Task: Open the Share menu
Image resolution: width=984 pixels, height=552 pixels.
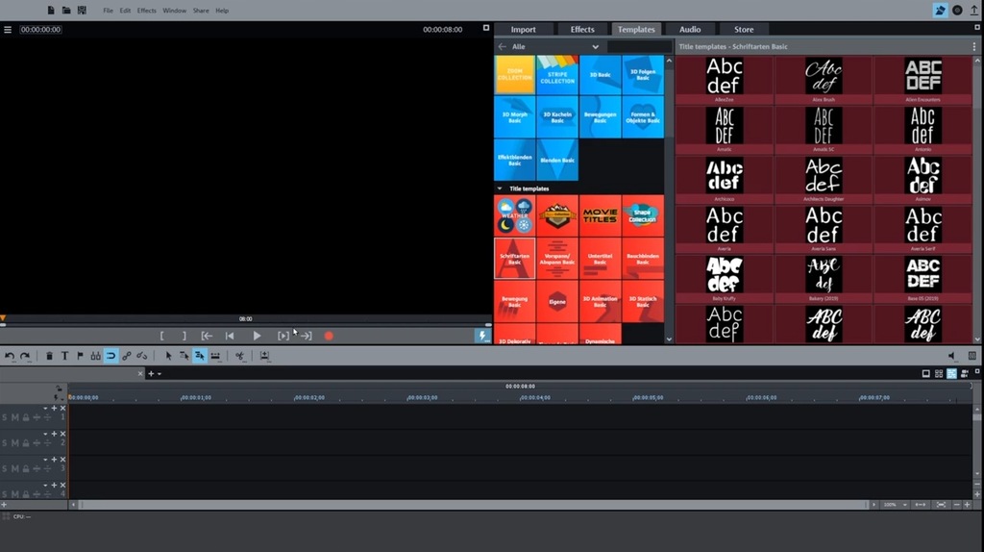Action: [x=201, y=11]
